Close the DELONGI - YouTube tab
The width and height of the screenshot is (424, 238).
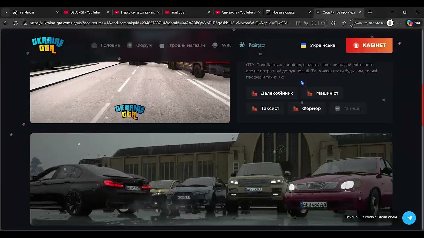[x=108, y=12]
